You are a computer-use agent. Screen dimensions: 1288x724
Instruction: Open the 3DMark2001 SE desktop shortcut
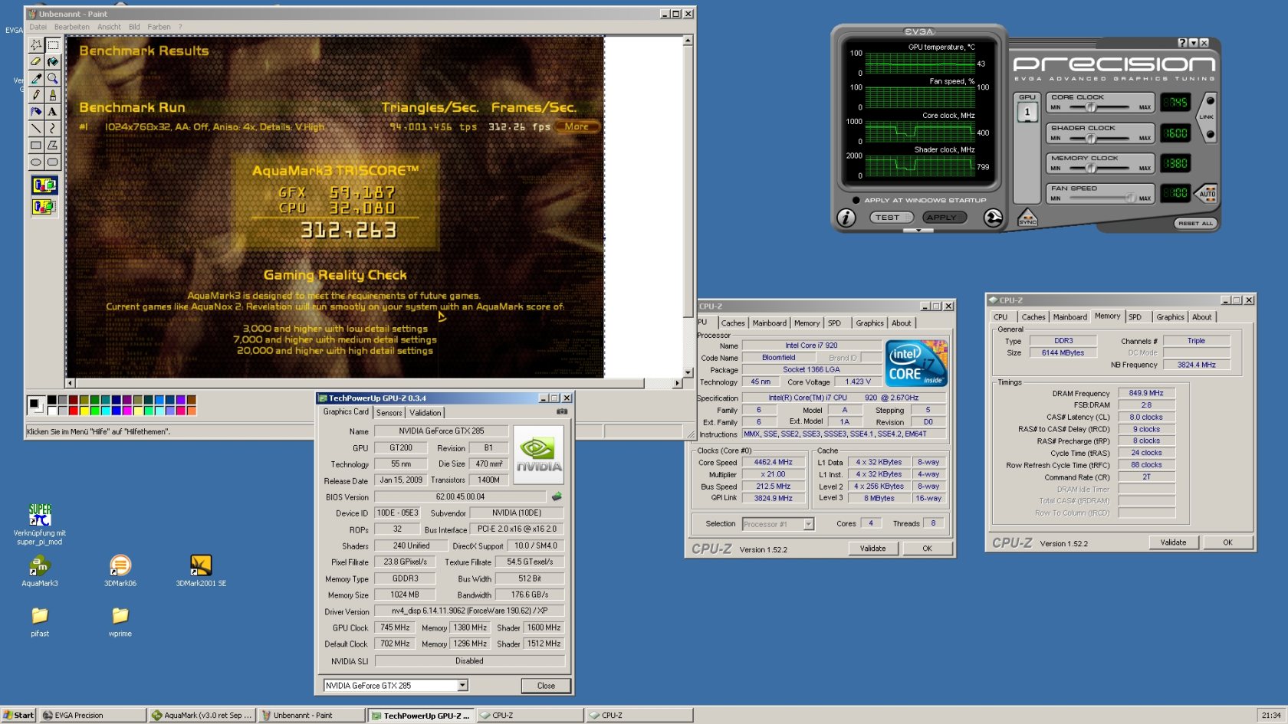click(201, 572)
